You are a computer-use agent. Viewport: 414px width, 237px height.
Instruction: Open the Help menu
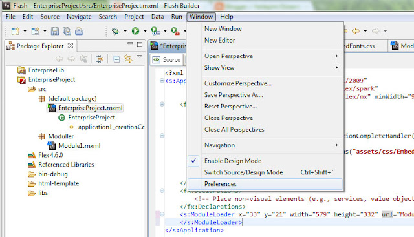pyautogui.click(x=226, y=17)
